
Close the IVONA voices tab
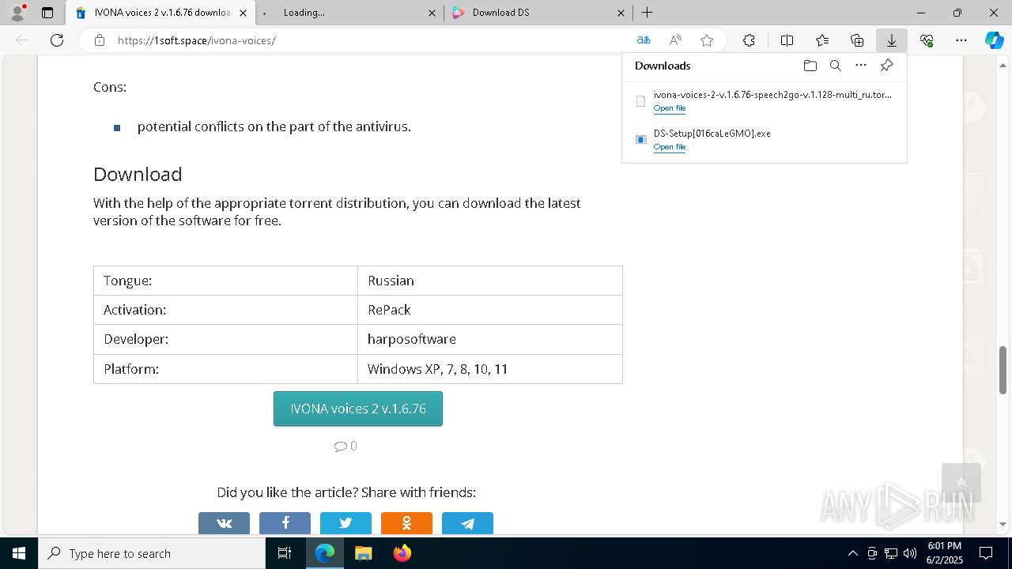coord(243,13)
